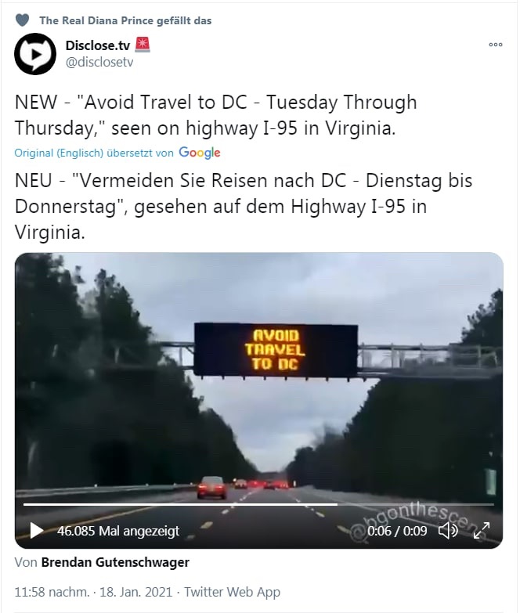Open the @disclosetv handle
This screenshot has width=520, height=613.
click(x=99, y=62)
